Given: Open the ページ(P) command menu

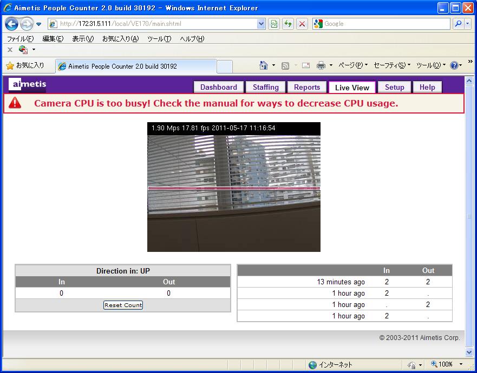Looking at the screenshot, I should (353, 65).
